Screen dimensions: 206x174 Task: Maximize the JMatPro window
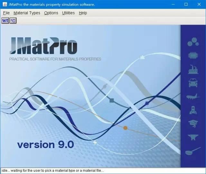pos(186,4)
